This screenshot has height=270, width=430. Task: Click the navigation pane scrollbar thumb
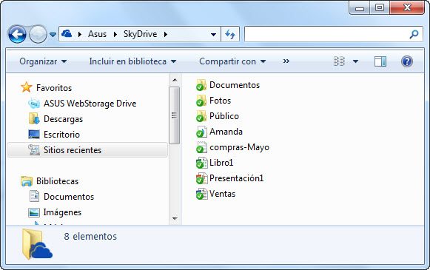(174, 115)
